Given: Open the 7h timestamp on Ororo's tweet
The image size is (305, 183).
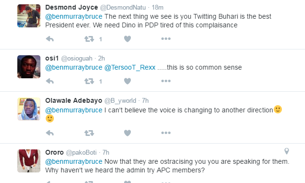Looking at the screenshot, I should (106, 153).
